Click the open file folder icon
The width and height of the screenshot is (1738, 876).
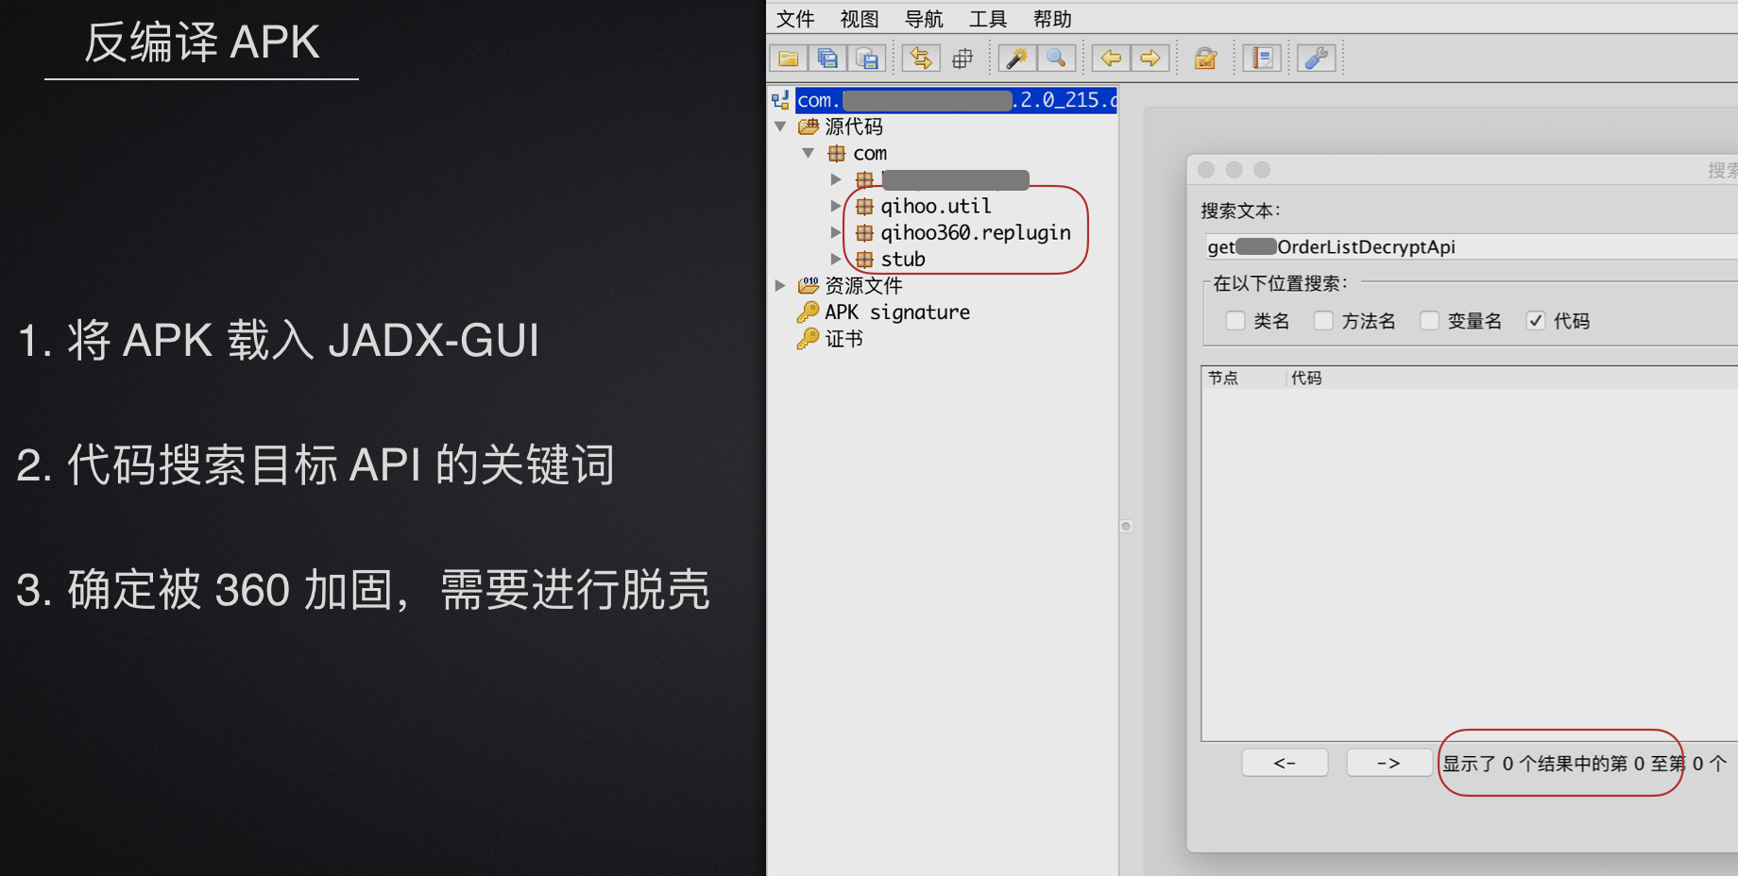pos(788,59)
